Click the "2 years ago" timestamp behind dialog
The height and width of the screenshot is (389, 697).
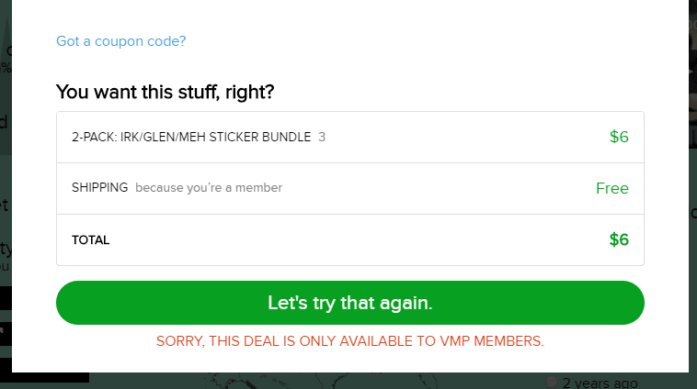coord(600,383)
